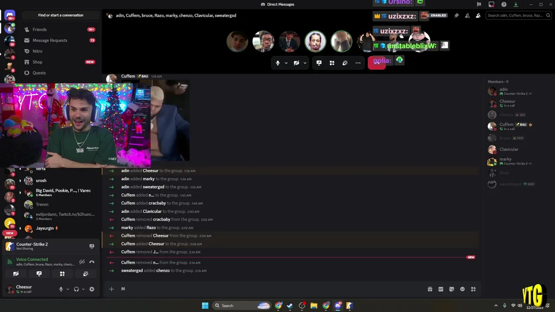Toggle noise suppression in Voice Connected panel
This screenshot has height=312, width=555.
click(x=82, y=262)
